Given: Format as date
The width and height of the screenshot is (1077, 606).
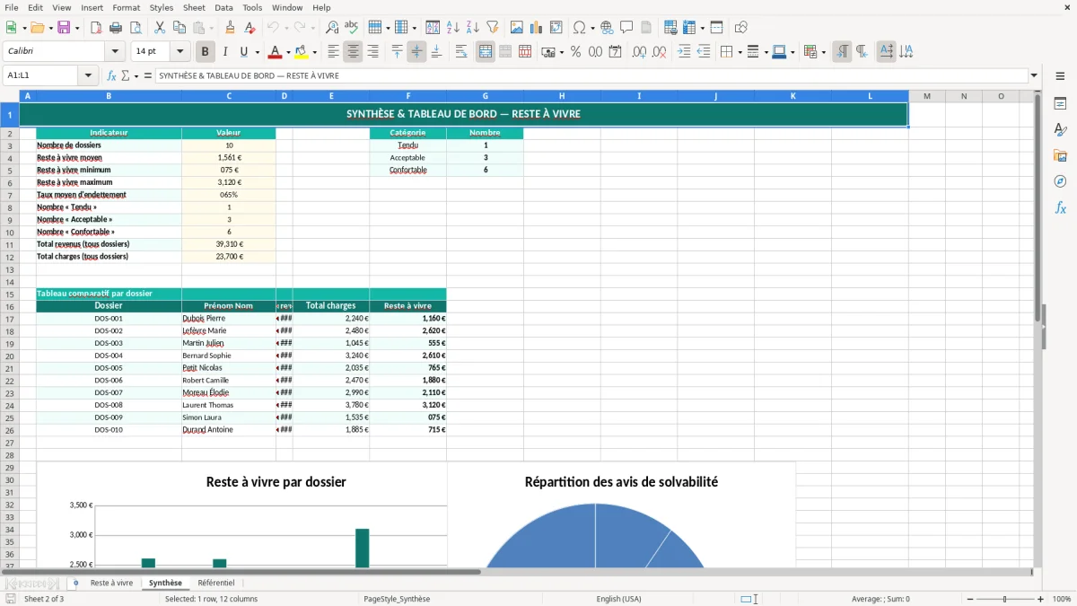Looking at the screenshot, I should click(x=615, y=52).
